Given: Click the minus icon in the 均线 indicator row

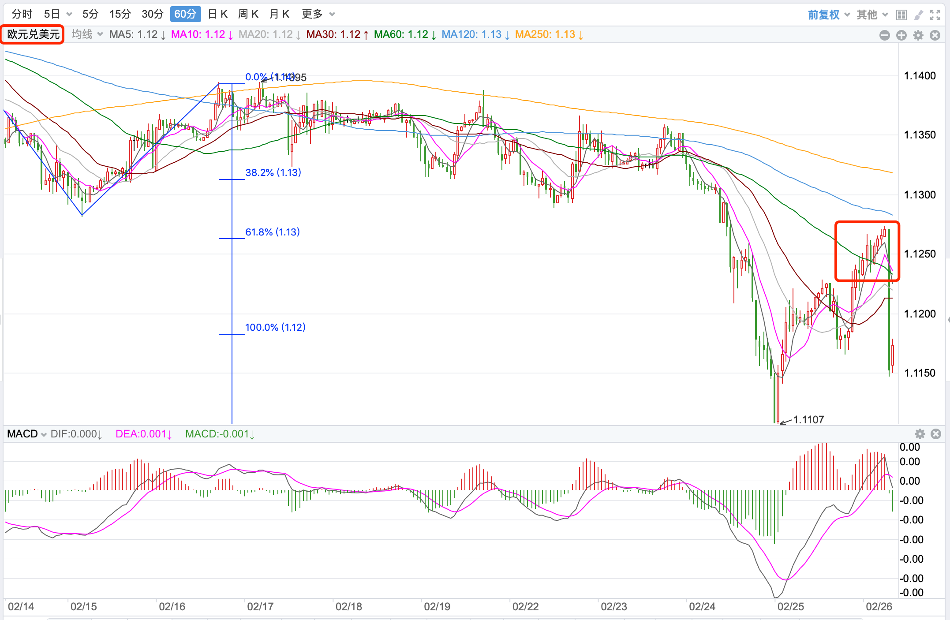Looking at the screenshot, I should coord(884,35).
